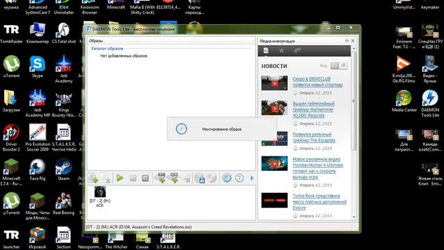Open the Jedi Academy MP shortcut
Screen dimensions: 444x250
[37, 103]
